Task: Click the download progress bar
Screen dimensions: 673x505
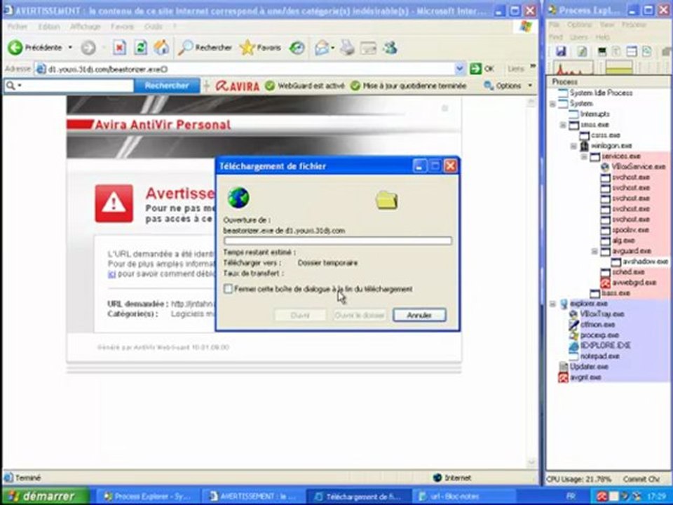Action: tap(338, 241)
